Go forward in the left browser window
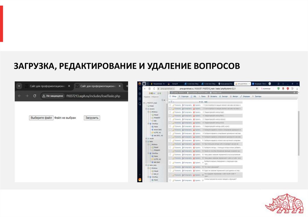 click(27, 96)
